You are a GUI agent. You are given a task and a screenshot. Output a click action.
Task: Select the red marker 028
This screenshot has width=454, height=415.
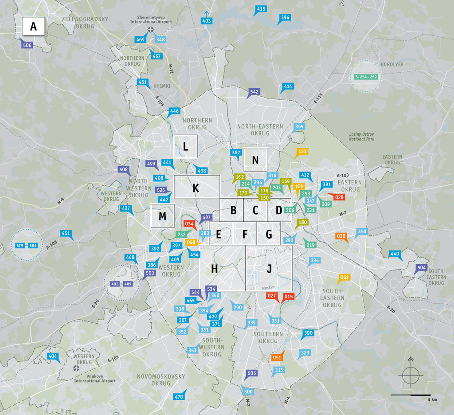tap(339, 197)
